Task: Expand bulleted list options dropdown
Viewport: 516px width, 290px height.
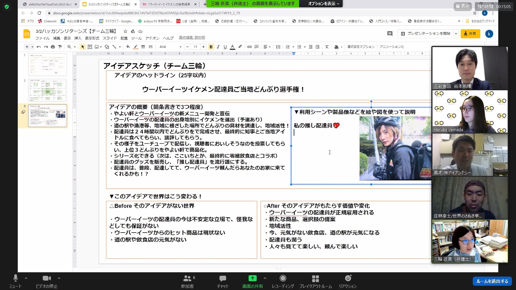Action: tap(305, 47)
